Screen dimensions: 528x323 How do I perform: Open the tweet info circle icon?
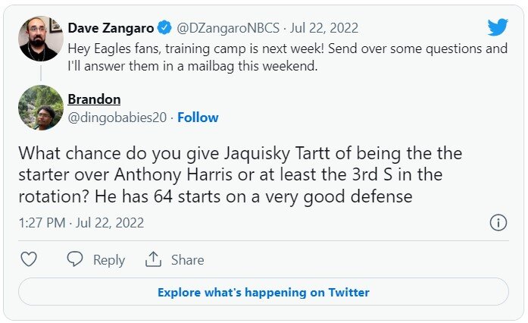pos(498,223)
